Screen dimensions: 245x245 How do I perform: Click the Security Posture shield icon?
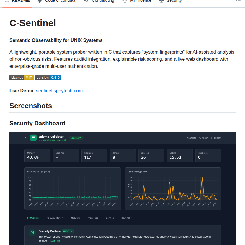pos(32,233)
